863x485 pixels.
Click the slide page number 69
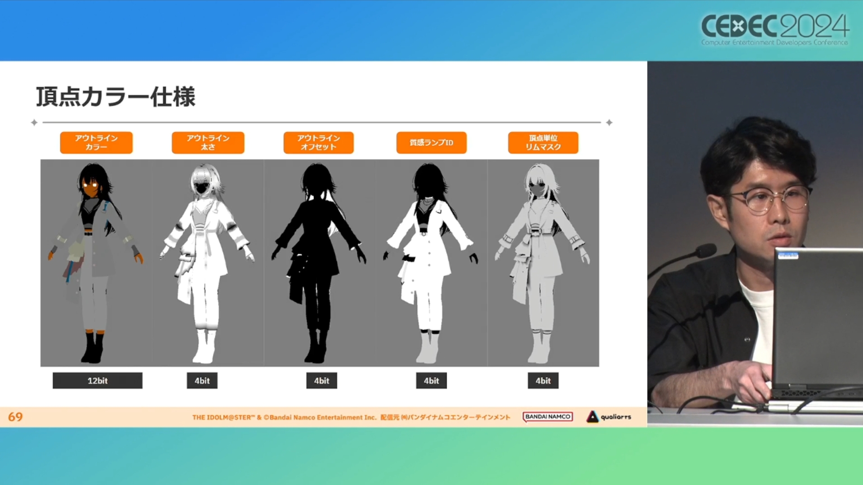(x=15, y=417)
